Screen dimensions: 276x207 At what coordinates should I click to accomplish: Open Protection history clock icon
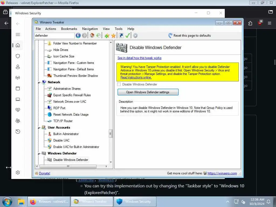click(x=18, y=132)
